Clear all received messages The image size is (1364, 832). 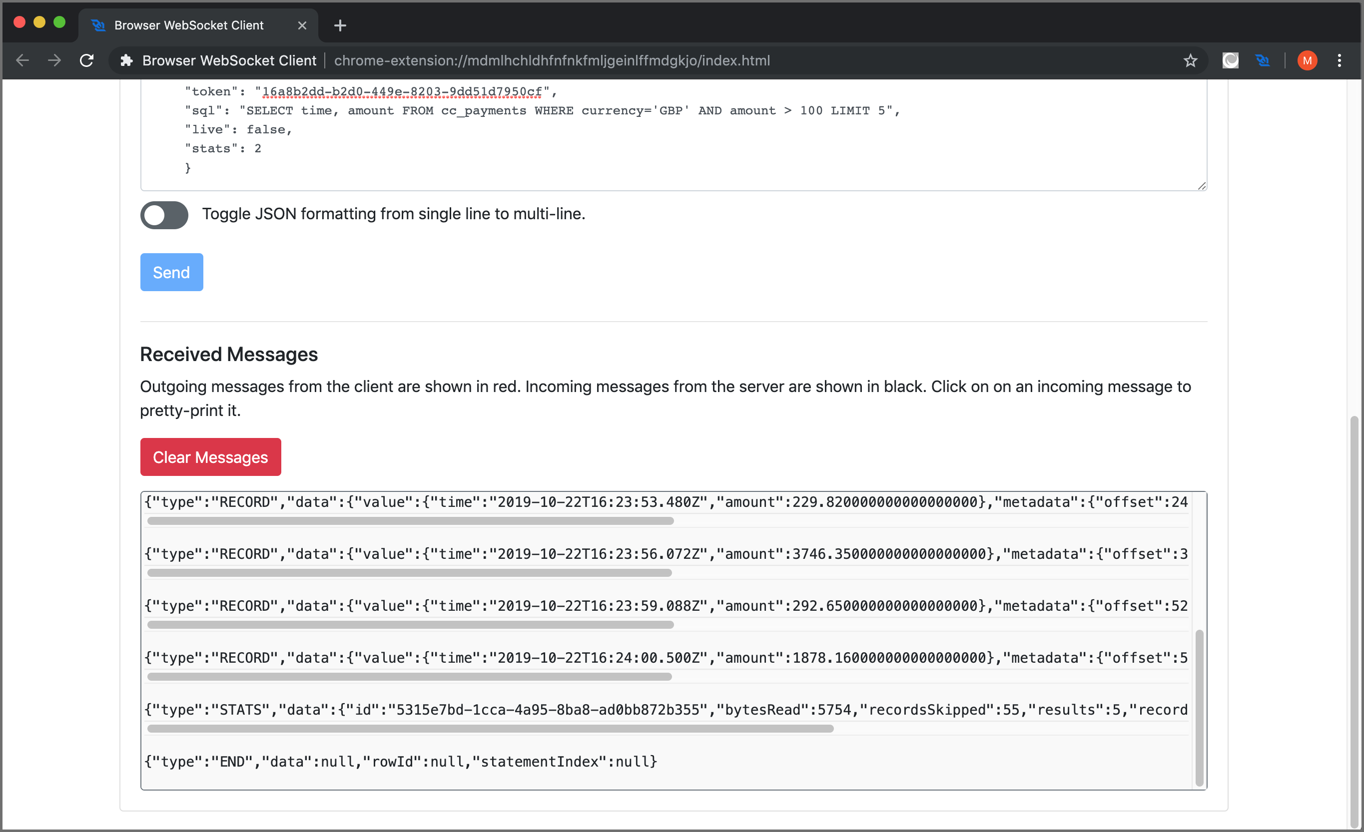coord(210,457)
